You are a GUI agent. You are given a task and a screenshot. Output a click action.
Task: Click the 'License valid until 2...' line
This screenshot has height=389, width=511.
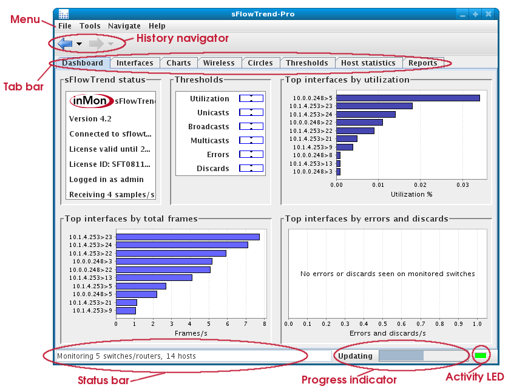tap(110, 149)
